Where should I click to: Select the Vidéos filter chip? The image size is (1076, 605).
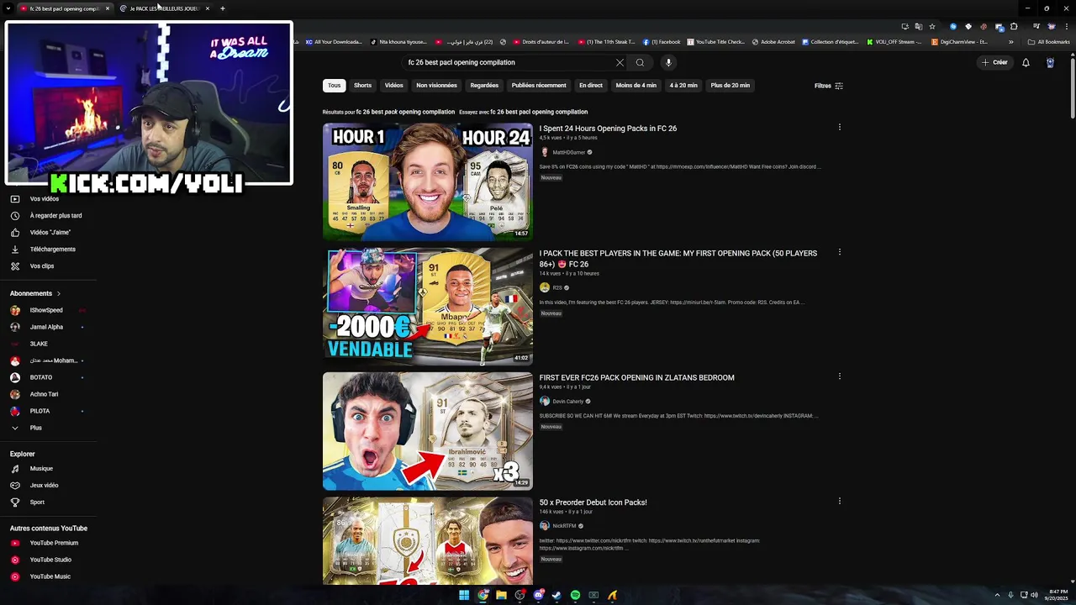(x=394, y=86)
